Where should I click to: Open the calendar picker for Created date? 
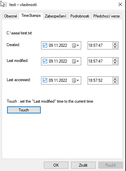tap(75, 45)
